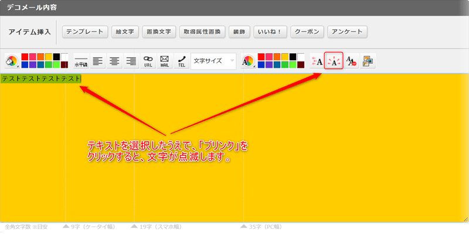Image resolution: width=469 pixels, height=237 pixels.
Task: Click the アンケート button
Action: [x=347, y=32]
